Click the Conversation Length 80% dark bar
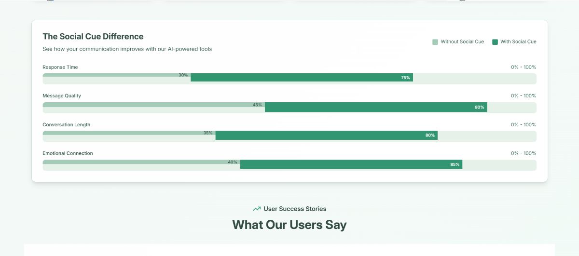 (x=327, y=135)
